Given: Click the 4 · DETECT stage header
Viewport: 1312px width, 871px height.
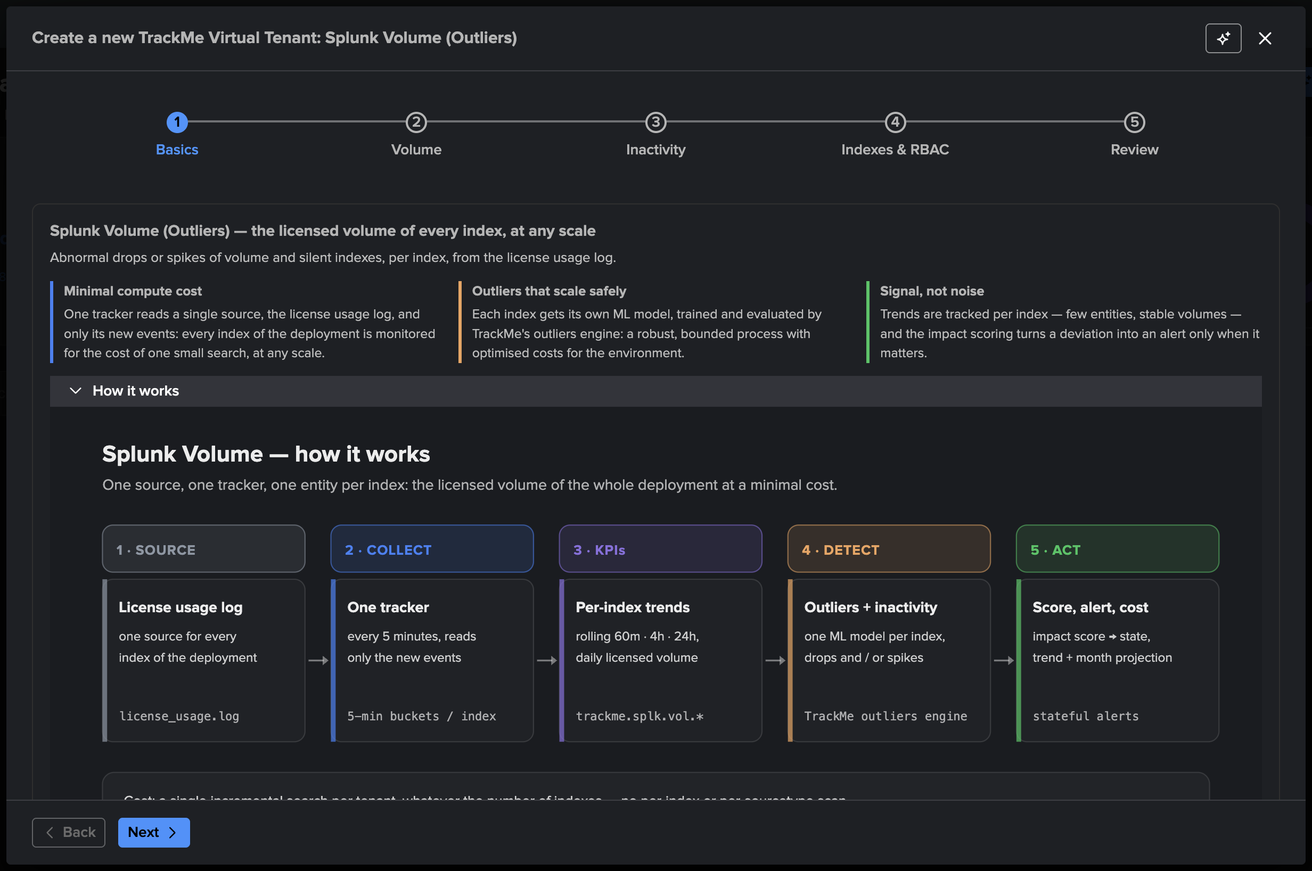Looking at the screenshot, I should click(x=889, y=549).
